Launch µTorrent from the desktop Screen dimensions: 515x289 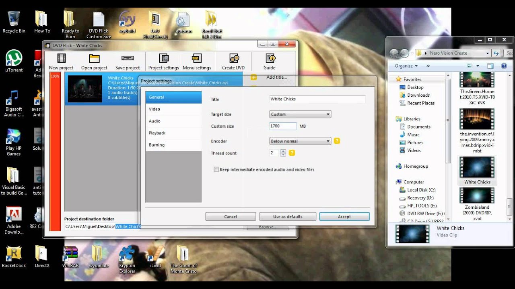(14, 61)
